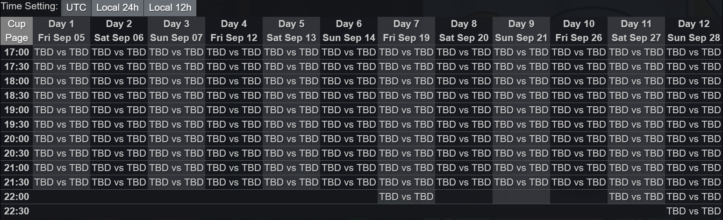This screenshot has height=220, width=723.
Task: Select the Local 24h time setting
Action: click(117, 8)
